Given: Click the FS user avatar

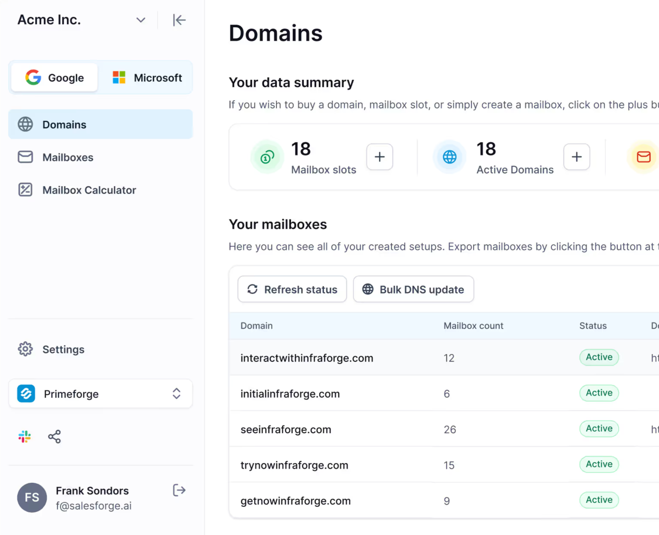Looking at the screenshot, I should 32,497.
